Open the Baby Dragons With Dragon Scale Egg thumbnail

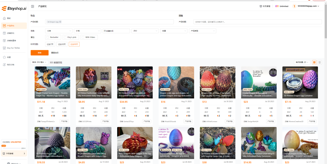point(135,143)
